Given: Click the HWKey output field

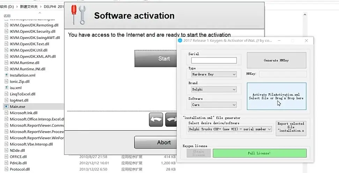Looking at the screenshot, I should click(283, 74).
